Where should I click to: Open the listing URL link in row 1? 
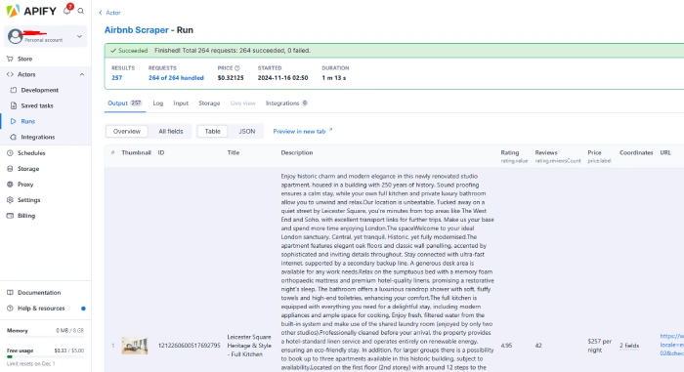coord(672,345)
